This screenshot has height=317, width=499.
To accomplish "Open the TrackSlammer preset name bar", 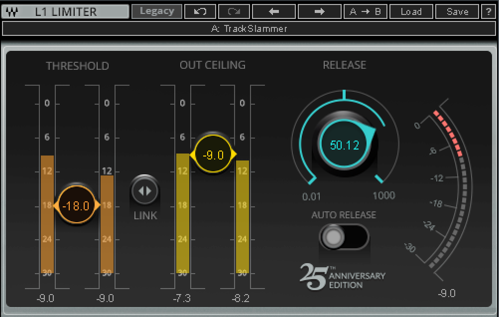I will (249, 29).
